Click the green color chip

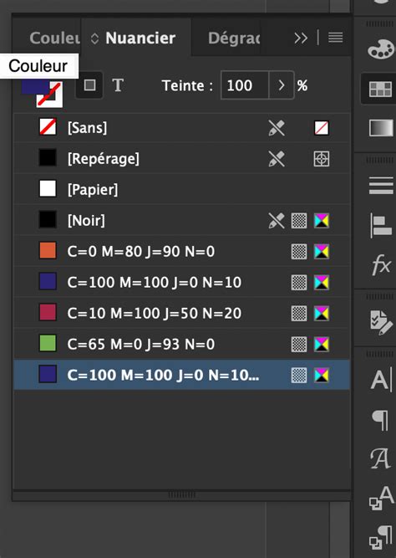coord(48,343)
